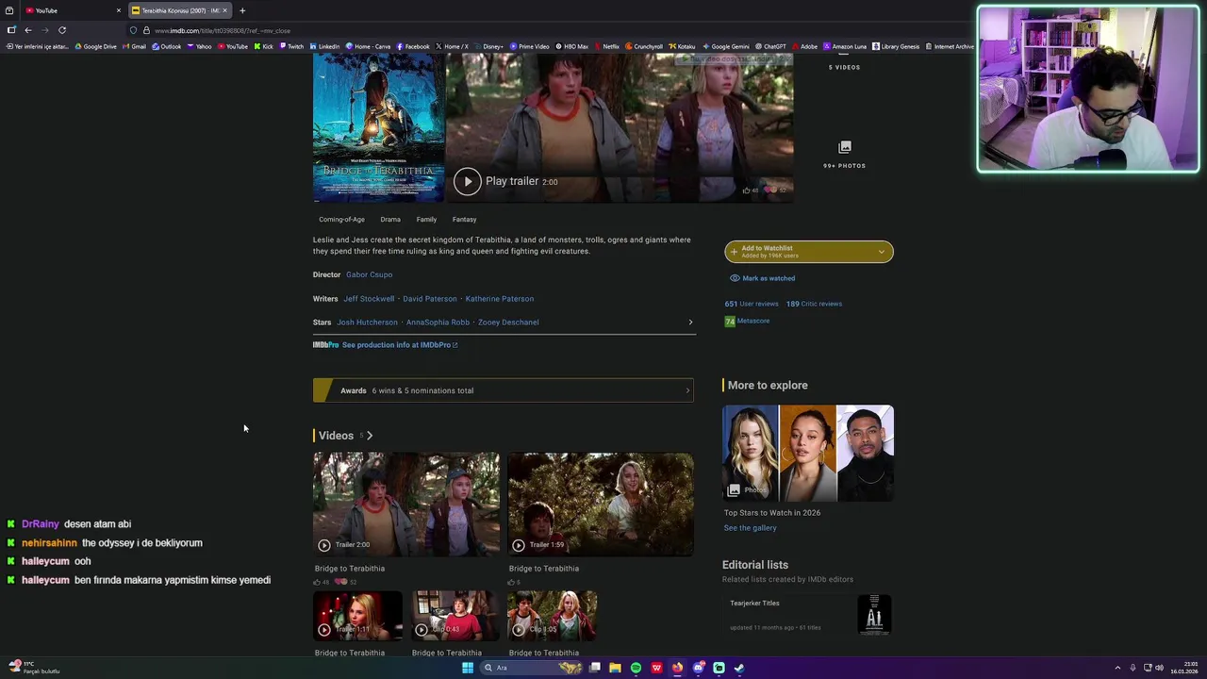This screenshot has height=679, width=1207.
Task: Open director Gabor Csupo's page
Action: pos(369,274)
